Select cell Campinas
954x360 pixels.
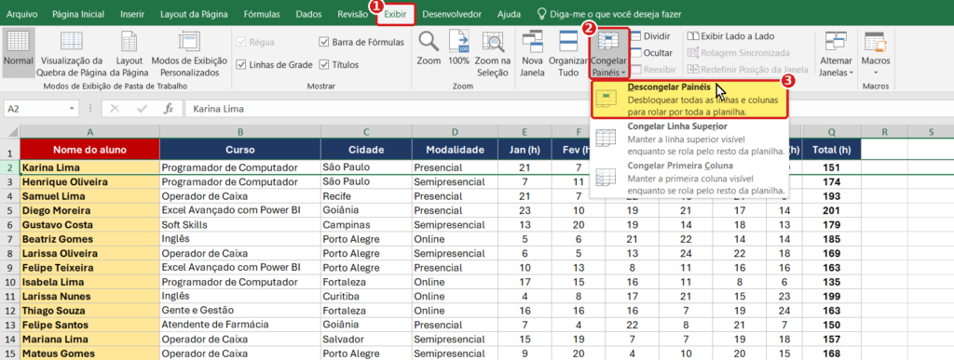point(366,224)
